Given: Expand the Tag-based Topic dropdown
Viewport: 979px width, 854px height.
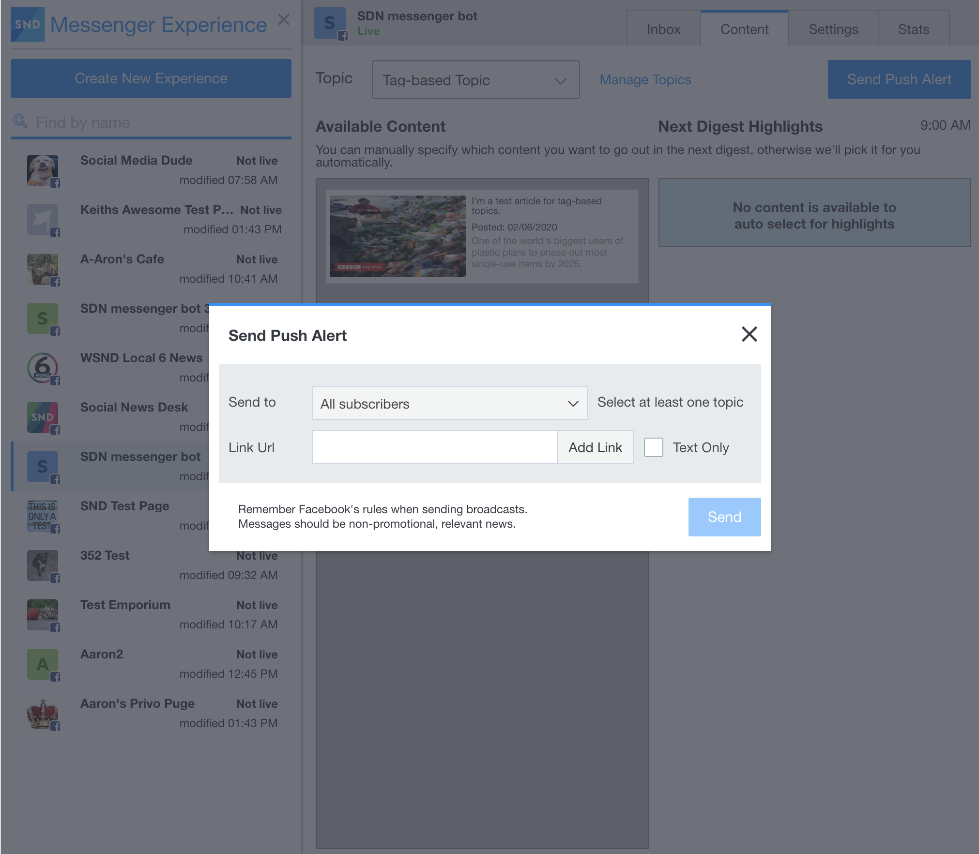Looking at the screenshot, I should (x=475, y=79).
